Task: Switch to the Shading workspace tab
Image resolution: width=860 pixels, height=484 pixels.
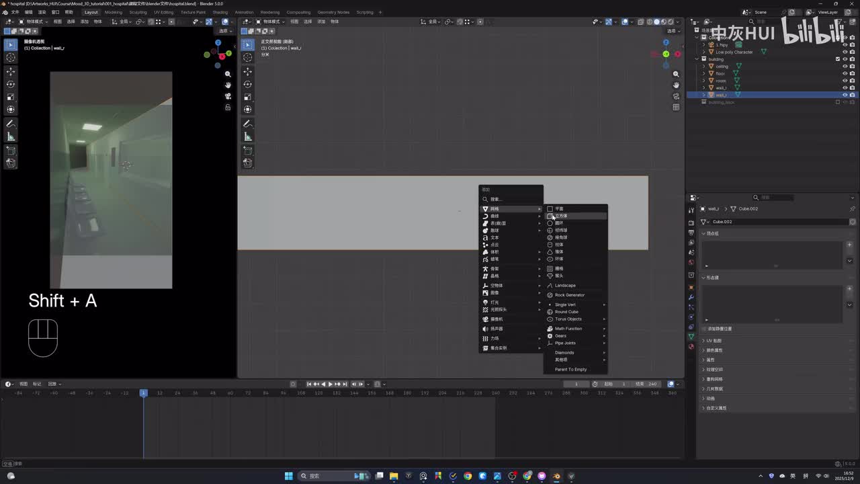Action: click(220, 12)
